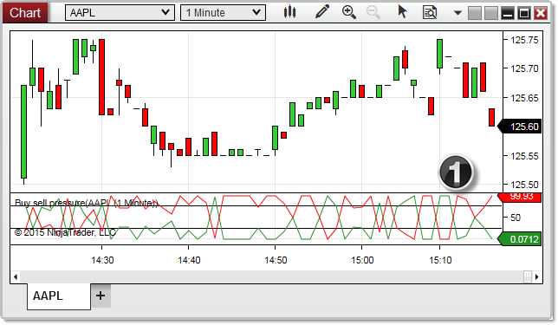The width and height of the screenshot is (558, 325).
Task: Click the 15:10 time axis label
Action: [x=440, y=260]
